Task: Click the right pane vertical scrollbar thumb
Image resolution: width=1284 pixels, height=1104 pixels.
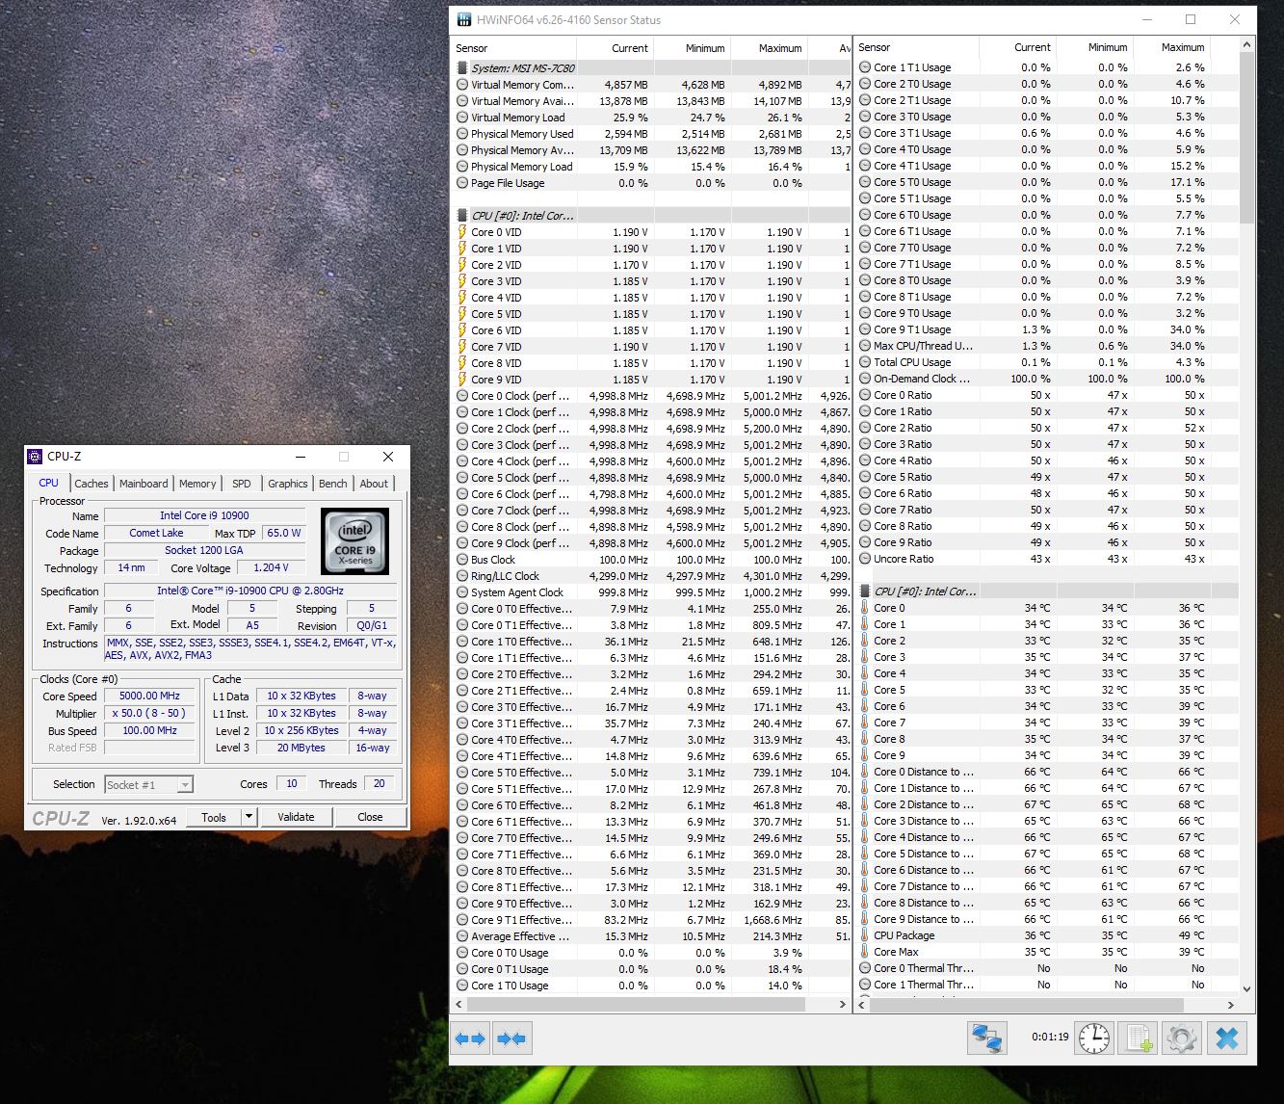Action: coord(1247,137)
